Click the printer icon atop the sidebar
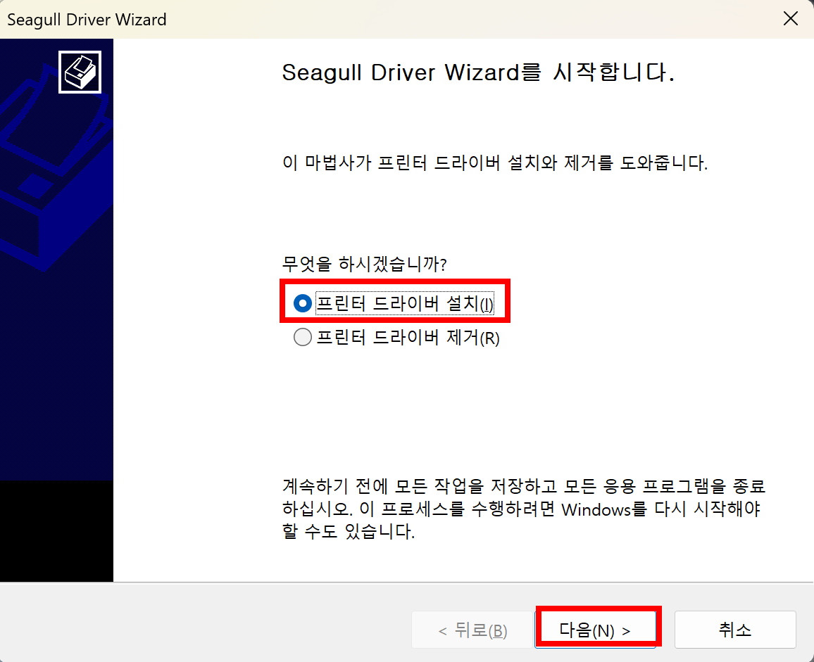 [x=80, y=72]
